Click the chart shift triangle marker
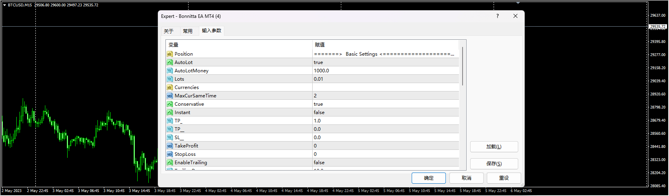Image resolution: width=669 pixels, height=196 pixels. (x=518, y=3)
